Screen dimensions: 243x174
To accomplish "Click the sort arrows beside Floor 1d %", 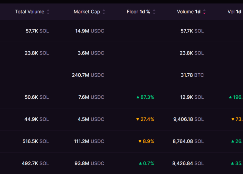I will pyautogui.click(x=154, y=12).
